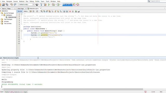Open the Window menu
Image resolution: width=166 pixels, height=93 pixels.
point(53,1)
